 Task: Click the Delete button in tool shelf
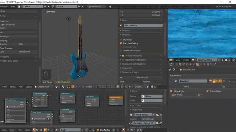pos(19,28)
